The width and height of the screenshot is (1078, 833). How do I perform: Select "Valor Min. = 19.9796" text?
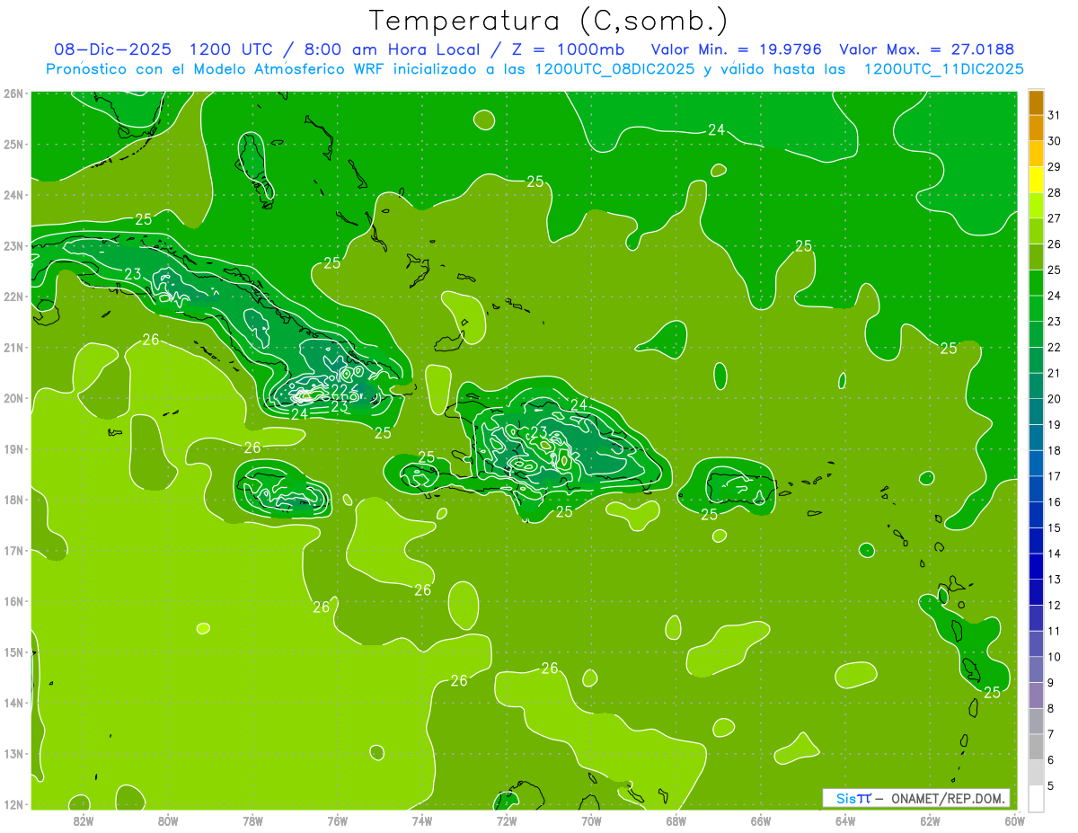click(737, 49)
